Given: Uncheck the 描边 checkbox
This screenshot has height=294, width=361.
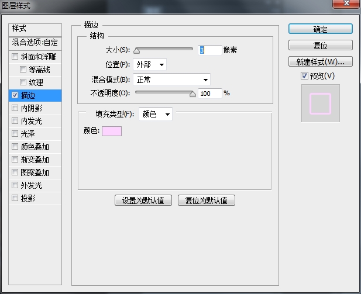Looking at the screenshot, I should pos(15,95).
